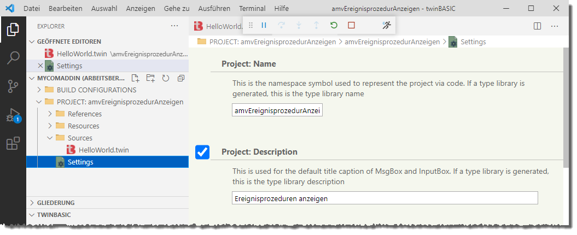Restart the debug session
The height and width of the screenshot is (235, 577).
[334, 25]
